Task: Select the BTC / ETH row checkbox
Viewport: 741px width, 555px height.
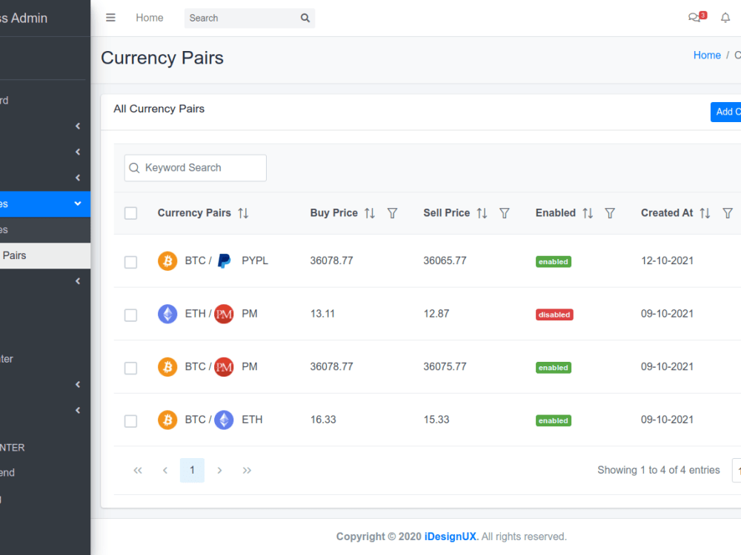Action: click(x=131, y=420)
